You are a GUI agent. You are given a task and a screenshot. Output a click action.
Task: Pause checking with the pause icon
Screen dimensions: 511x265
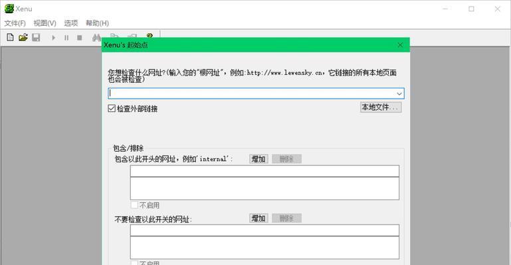pyautogui.click(x=66, y=38)
